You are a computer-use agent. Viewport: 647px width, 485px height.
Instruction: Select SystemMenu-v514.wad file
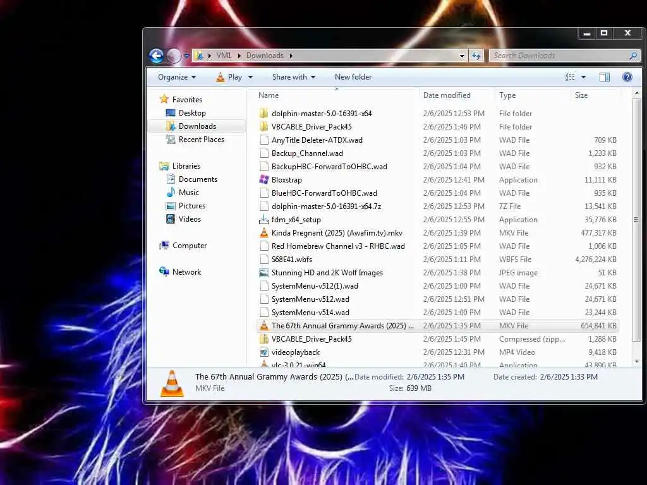[x=310, y=312]
